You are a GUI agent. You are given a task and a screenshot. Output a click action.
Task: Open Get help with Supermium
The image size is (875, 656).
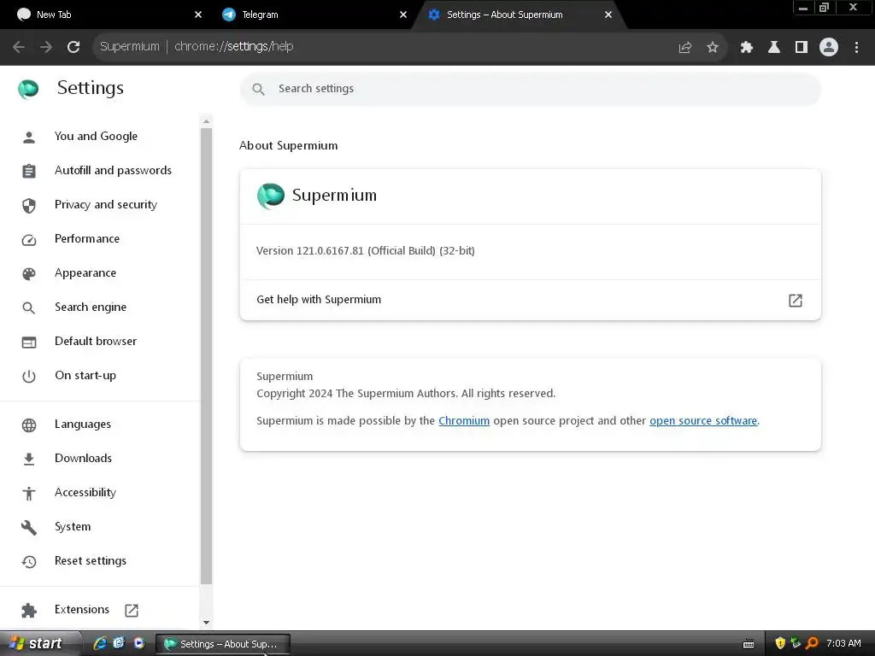point(530,300)
